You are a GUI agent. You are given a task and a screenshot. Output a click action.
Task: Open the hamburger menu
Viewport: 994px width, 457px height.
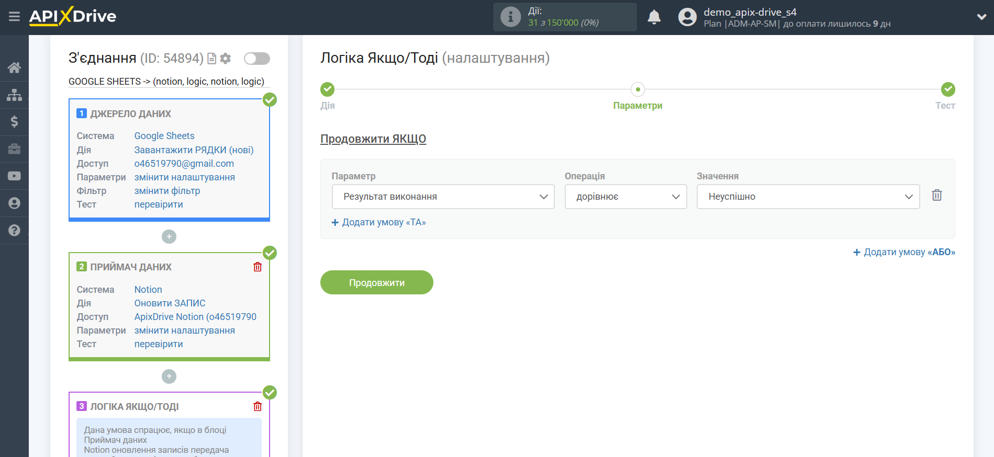tap(14, 17)
